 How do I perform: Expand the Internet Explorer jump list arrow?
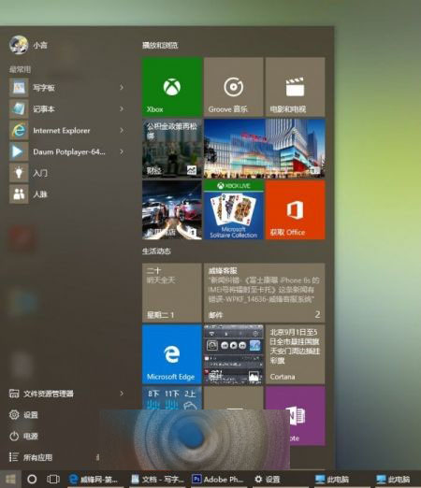pos(122,130)
